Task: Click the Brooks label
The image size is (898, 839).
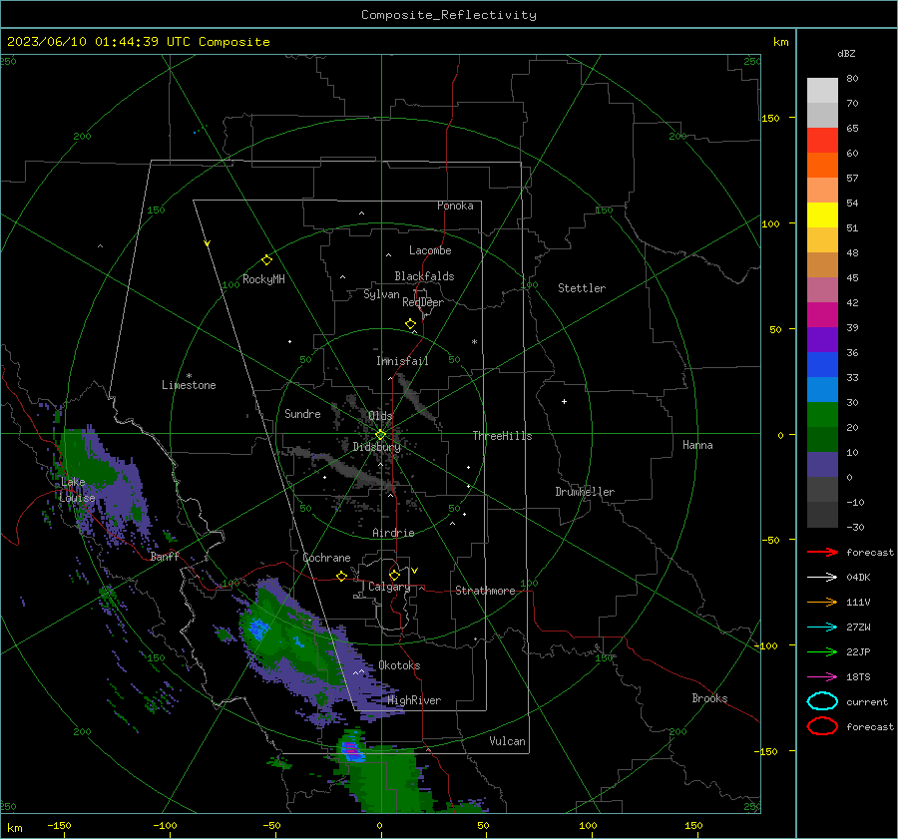Action: (709, 698)
